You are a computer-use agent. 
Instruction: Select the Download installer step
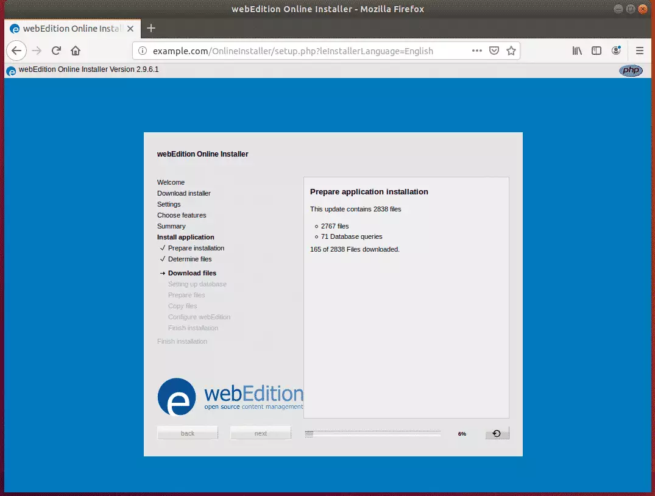184,193
